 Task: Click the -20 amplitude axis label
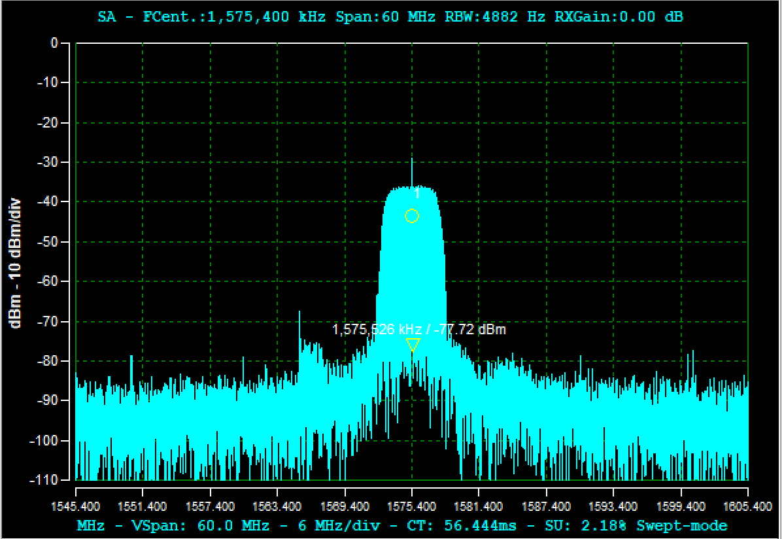(48, 122)
